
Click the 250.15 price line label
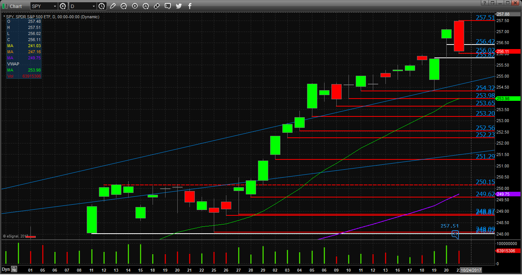coord(485,182)
